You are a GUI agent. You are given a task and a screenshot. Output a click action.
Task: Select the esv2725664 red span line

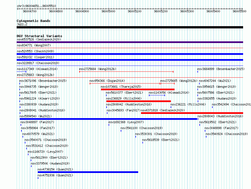(x=126, y=72)
